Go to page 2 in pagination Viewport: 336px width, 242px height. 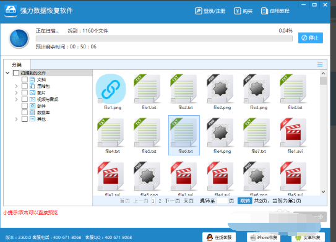(160, 201)
